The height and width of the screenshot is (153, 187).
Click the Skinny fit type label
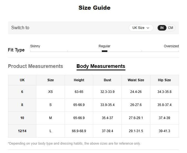tap(35, 46)
